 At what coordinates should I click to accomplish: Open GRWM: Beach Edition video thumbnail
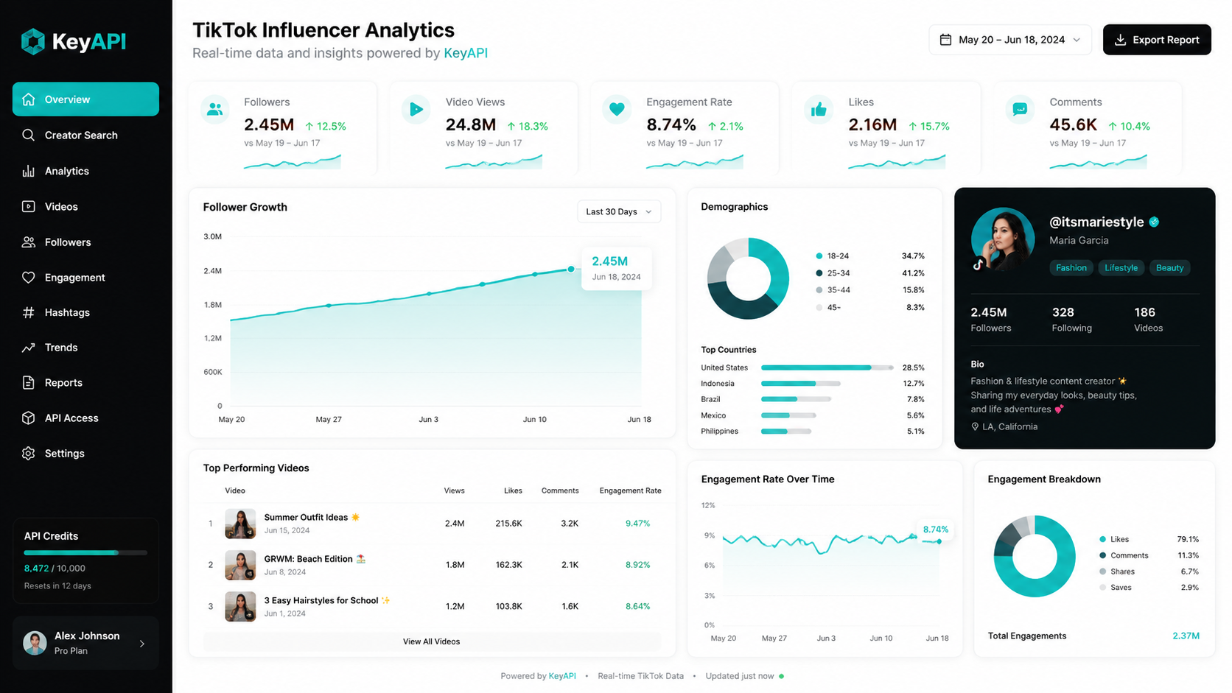[x=240, y=565]
